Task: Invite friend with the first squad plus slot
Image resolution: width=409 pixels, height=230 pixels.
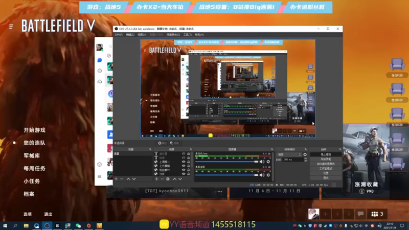Action: click(326, 214)
